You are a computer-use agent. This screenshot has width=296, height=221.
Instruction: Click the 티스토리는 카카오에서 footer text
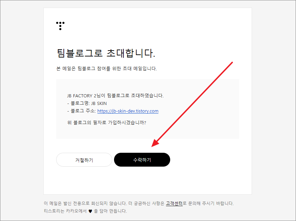pos(65,211)
